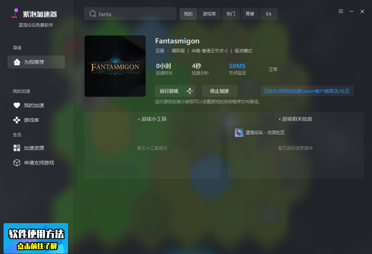Image resolution: width=372 pixels, height=254 pixels.
Task: Click the 蓝泡论坛 forum icon
Action: click(239, 133)
